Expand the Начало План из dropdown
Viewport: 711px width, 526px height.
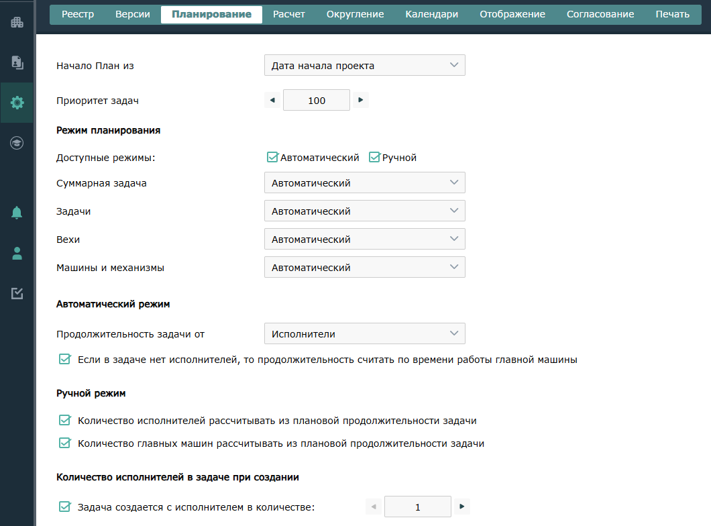pos(364,66)
